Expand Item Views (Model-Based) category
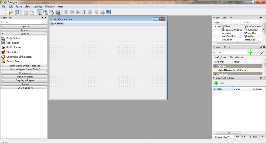 point(24,66)
